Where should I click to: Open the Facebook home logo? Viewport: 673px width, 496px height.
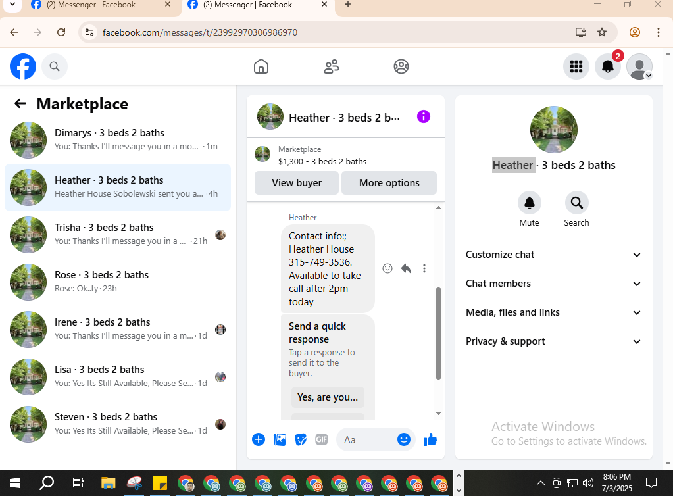coord(23,66)
